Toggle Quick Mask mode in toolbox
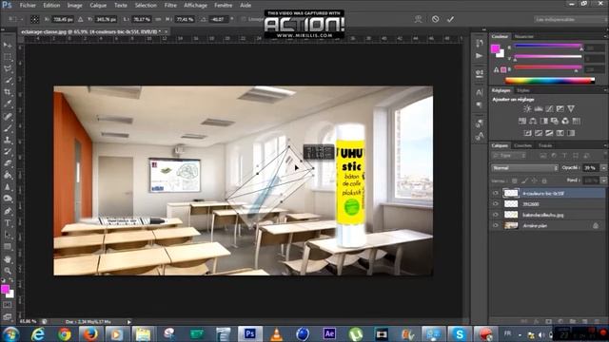The image size is (609, 342). point(8,305)
